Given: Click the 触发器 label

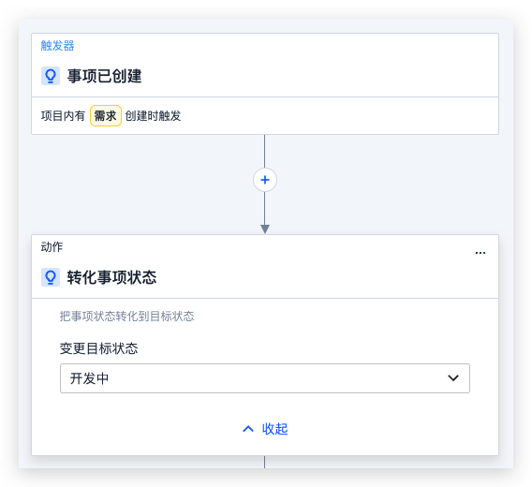Looking at the screenshot, I should (x=57, y=46).
